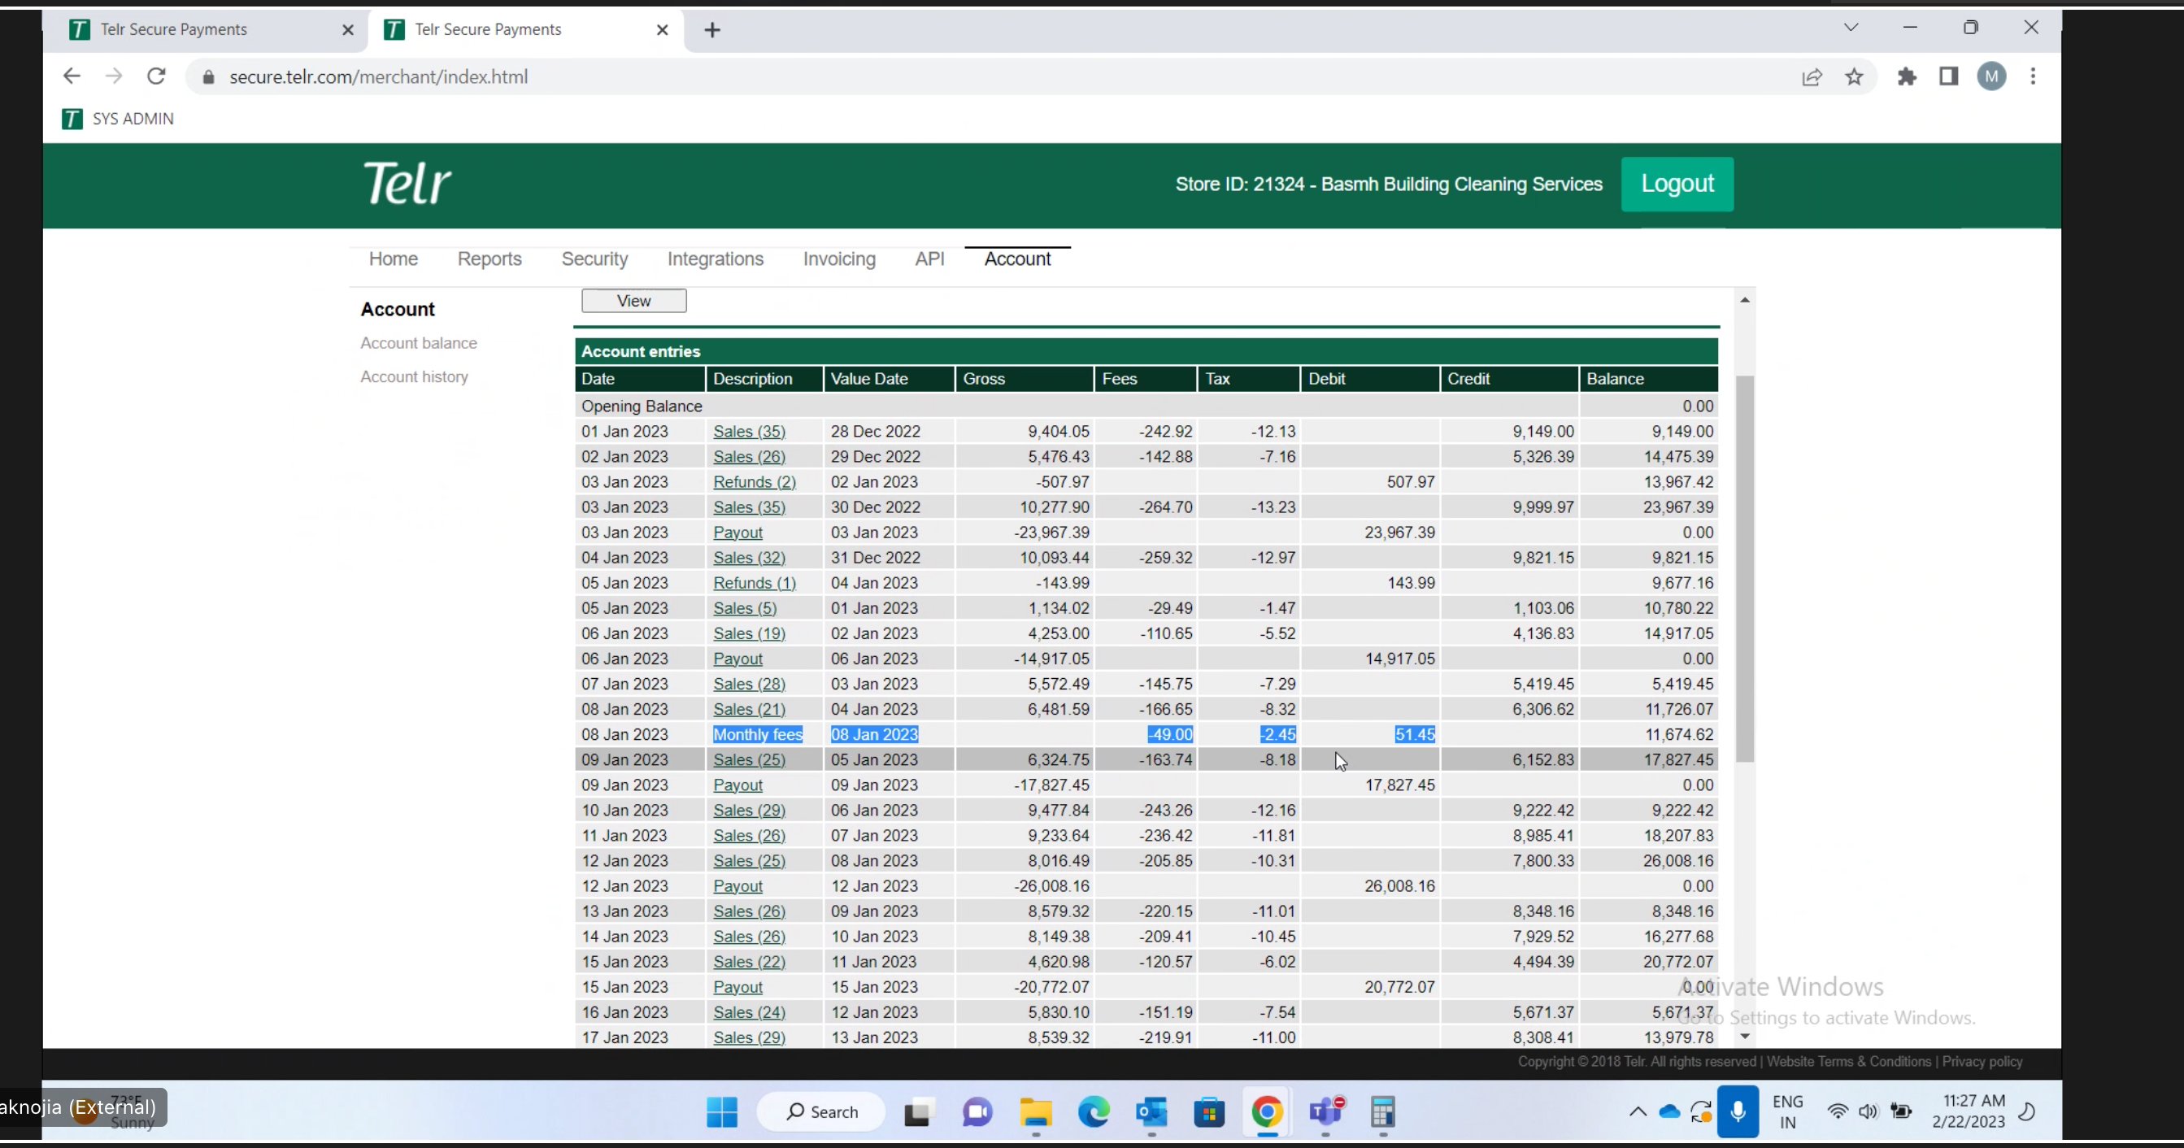Open the Calculator from the taskbar
Screen dimensions: 2184x1148
[x=1383, y=1111]
